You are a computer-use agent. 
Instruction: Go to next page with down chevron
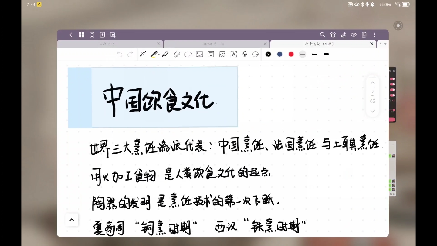pos(373,111)
